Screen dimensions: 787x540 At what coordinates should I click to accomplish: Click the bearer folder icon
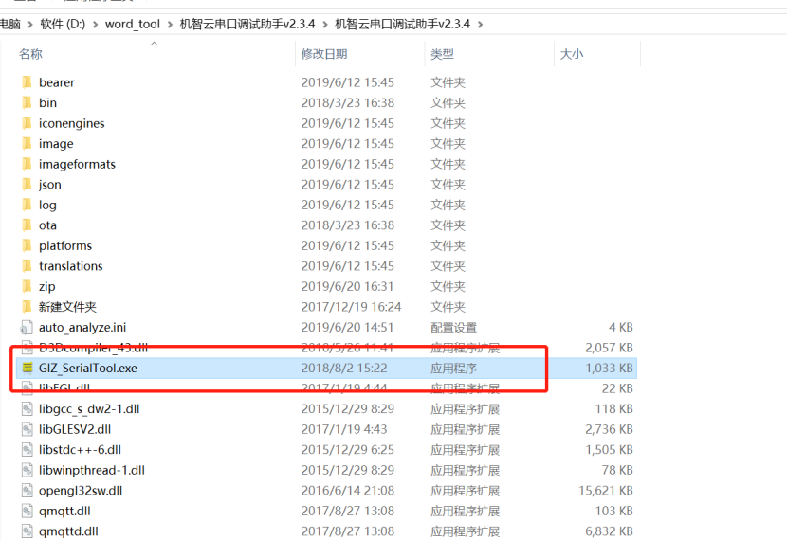[27, 82]
